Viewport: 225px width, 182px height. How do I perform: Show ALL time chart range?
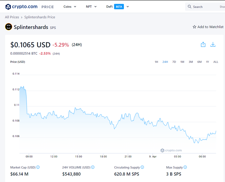click(216, 62)
